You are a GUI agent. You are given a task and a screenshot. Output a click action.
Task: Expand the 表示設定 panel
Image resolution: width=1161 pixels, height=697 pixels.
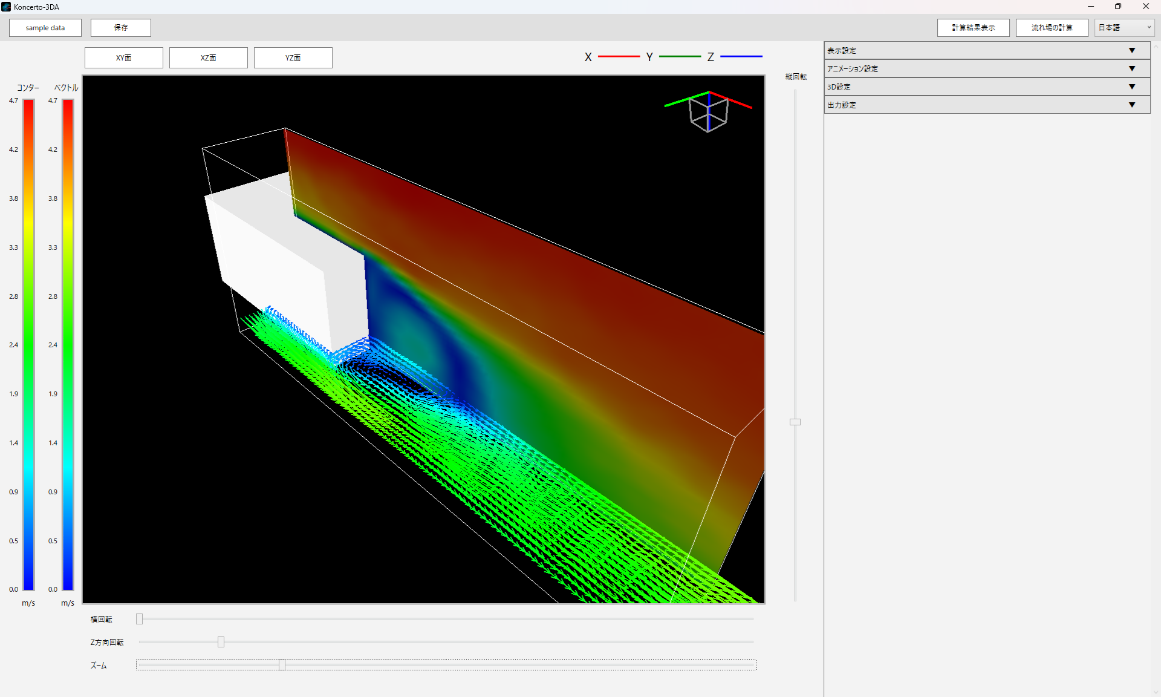[x=987, y=50]
